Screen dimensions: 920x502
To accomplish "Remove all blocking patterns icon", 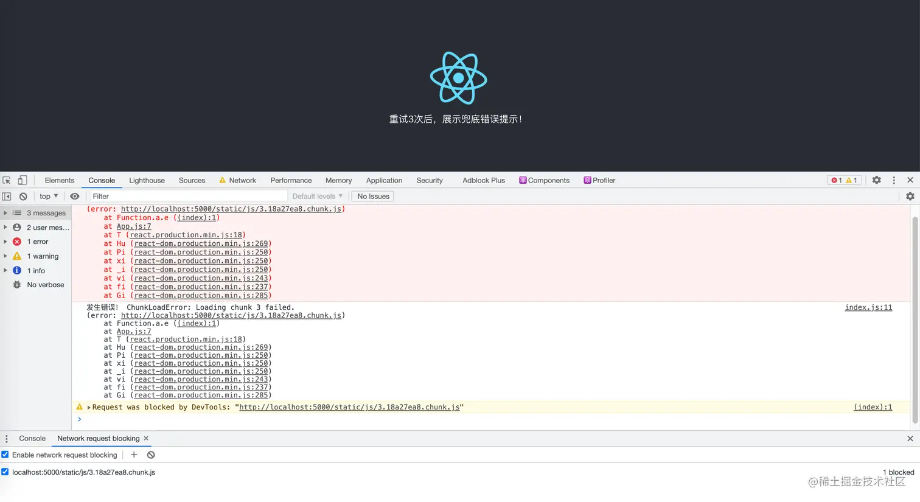I will click(x=151, y=455).
